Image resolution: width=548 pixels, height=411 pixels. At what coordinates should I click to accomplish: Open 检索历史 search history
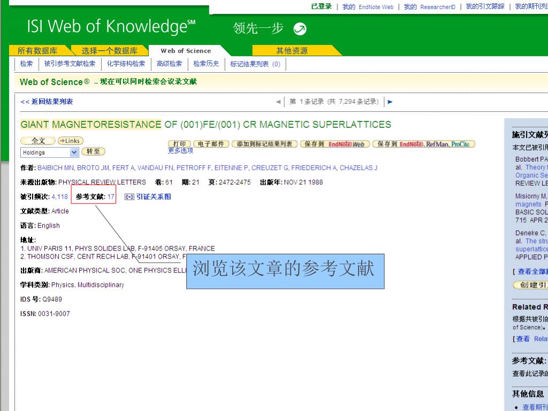[x=206, y=64]
